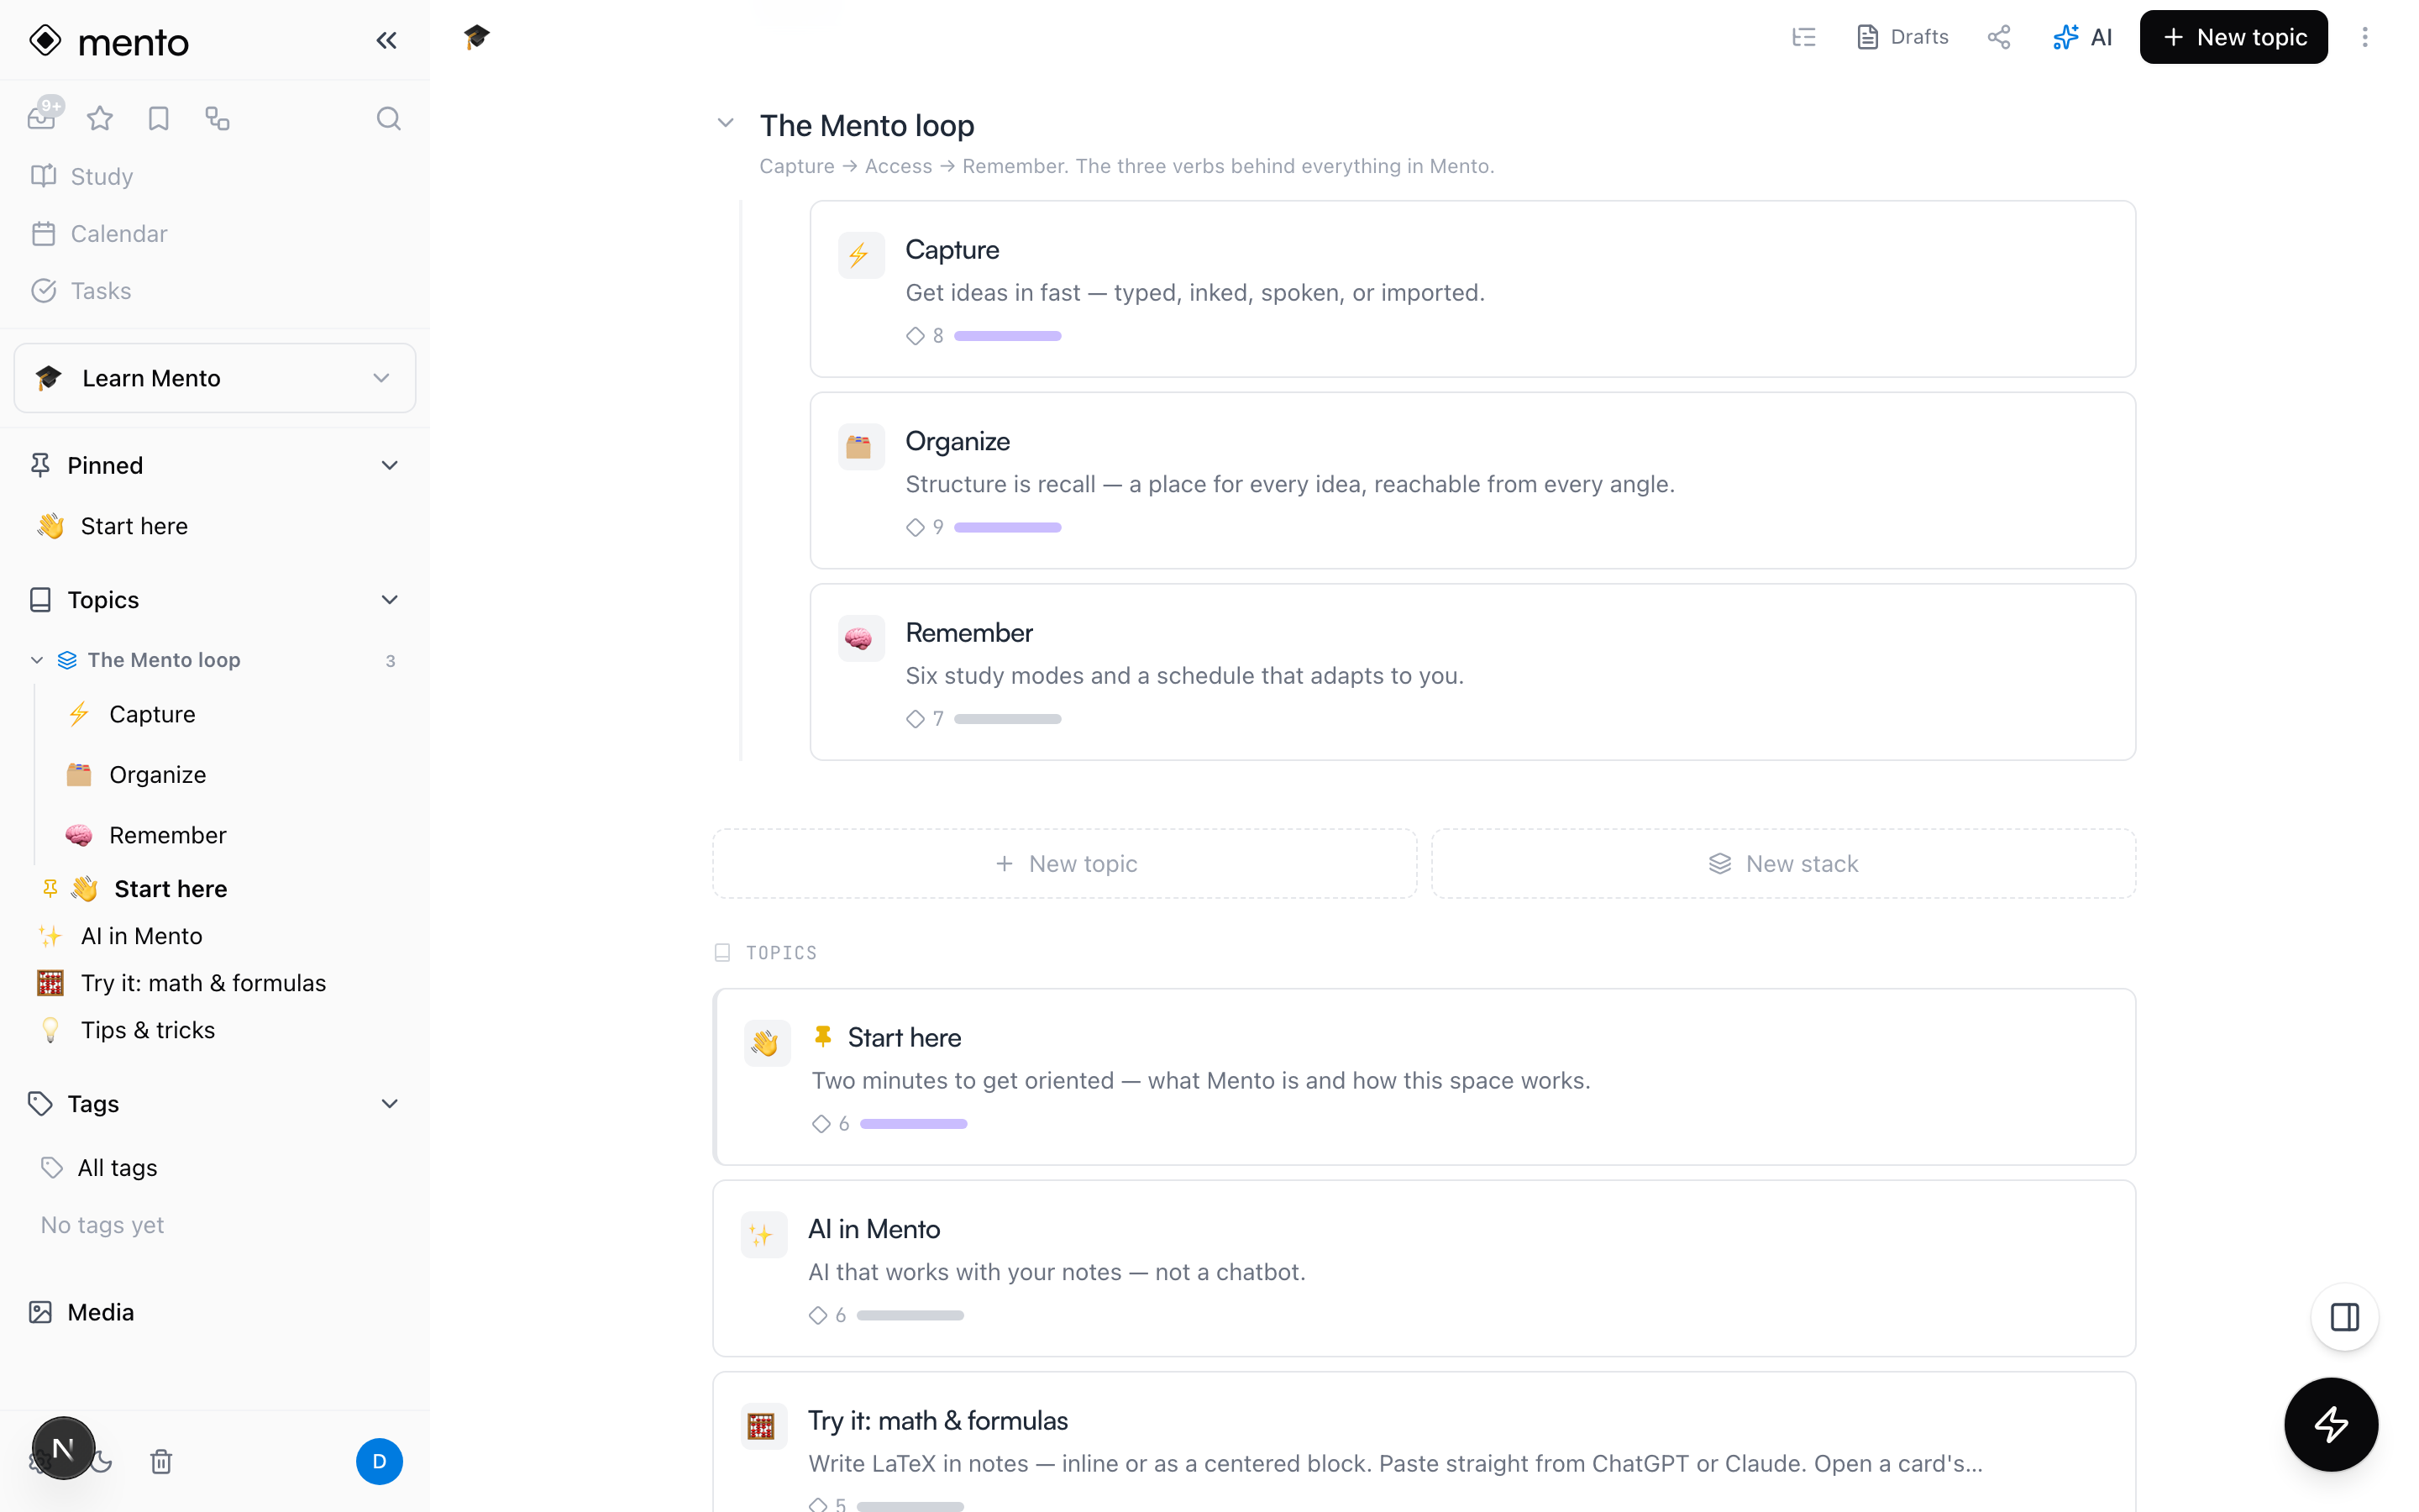The height and width of the screenshot is (1512, 2419).
Task: Open favorites star icon in sidebar
Action: 100,119
